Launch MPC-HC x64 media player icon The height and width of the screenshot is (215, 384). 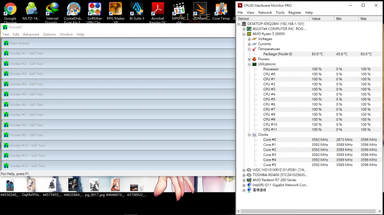coord(179,9)
